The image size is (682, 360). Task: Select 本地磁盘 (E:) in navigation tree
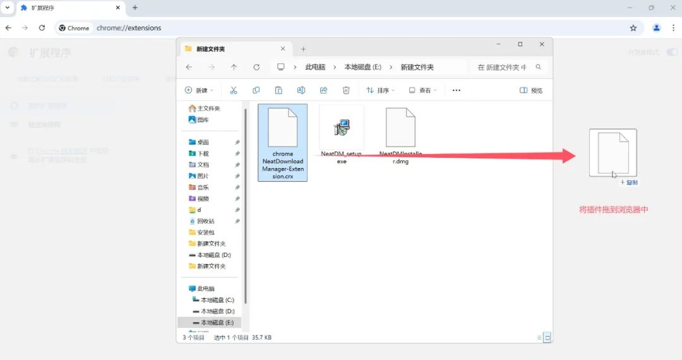click(210, 323)
